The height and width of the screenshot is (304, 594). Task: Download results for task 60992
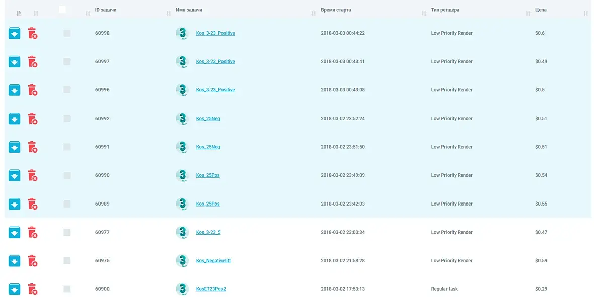tap(14, 119)
